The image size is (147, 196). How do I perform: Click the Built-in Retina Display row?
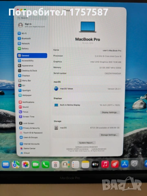[x=87, y=105]
